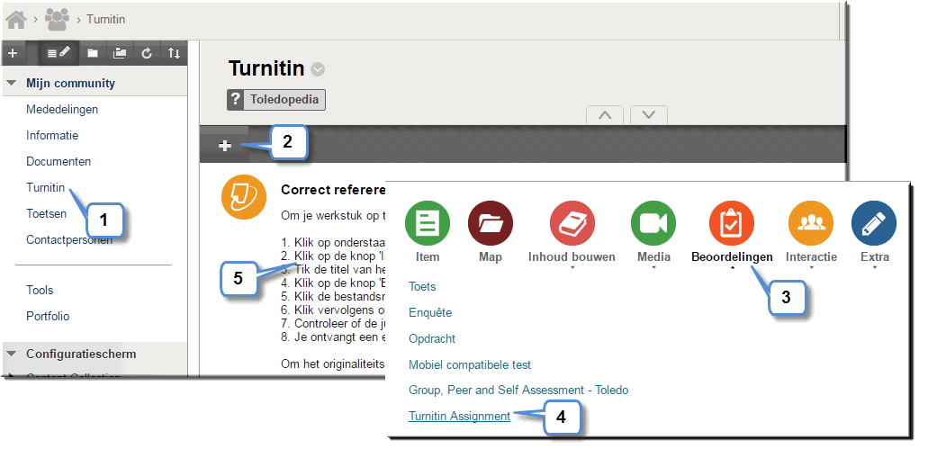928x449 pixels.
Task: Open Contactpersonen in the course menu
Action: [x=69, y=239]
